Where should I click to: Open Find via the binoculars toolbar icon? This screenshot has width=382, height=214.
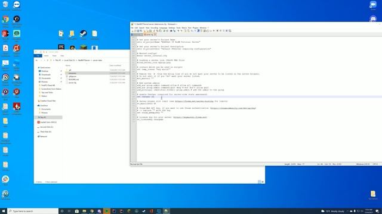171,31
